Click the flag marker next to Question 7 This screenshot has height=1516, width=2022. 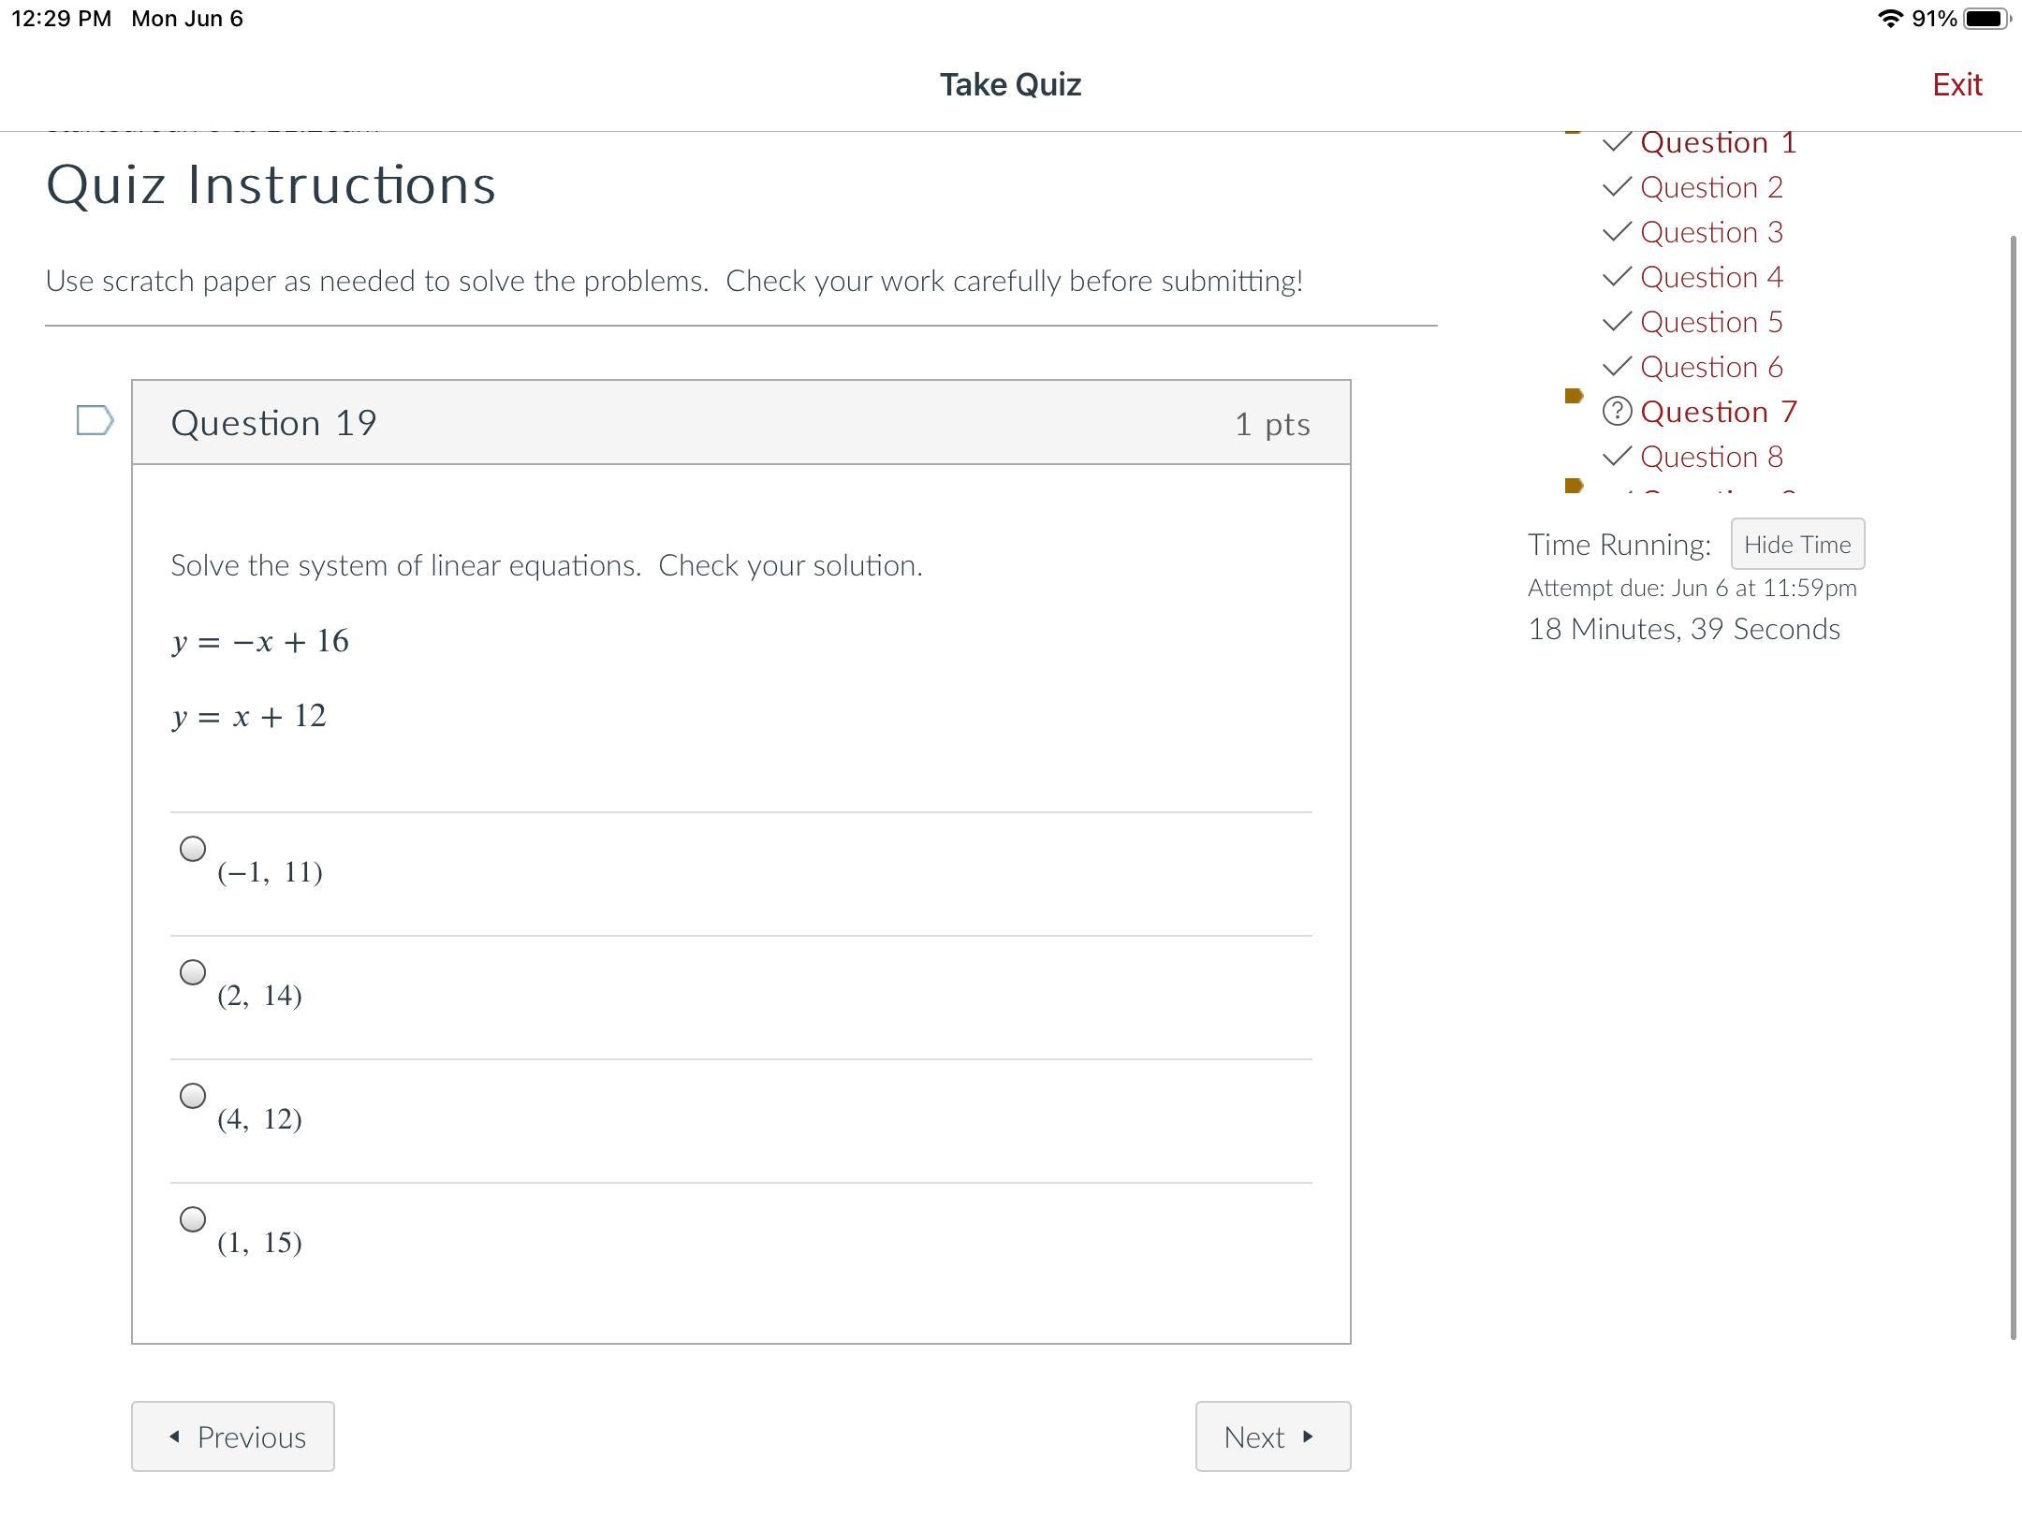1574,396
